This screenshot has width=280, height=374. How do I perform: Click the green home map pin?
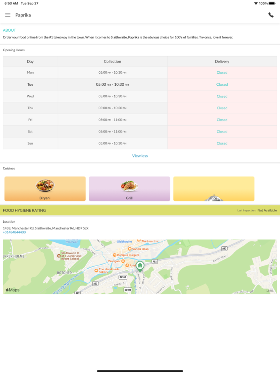click(x=140, y=266)
